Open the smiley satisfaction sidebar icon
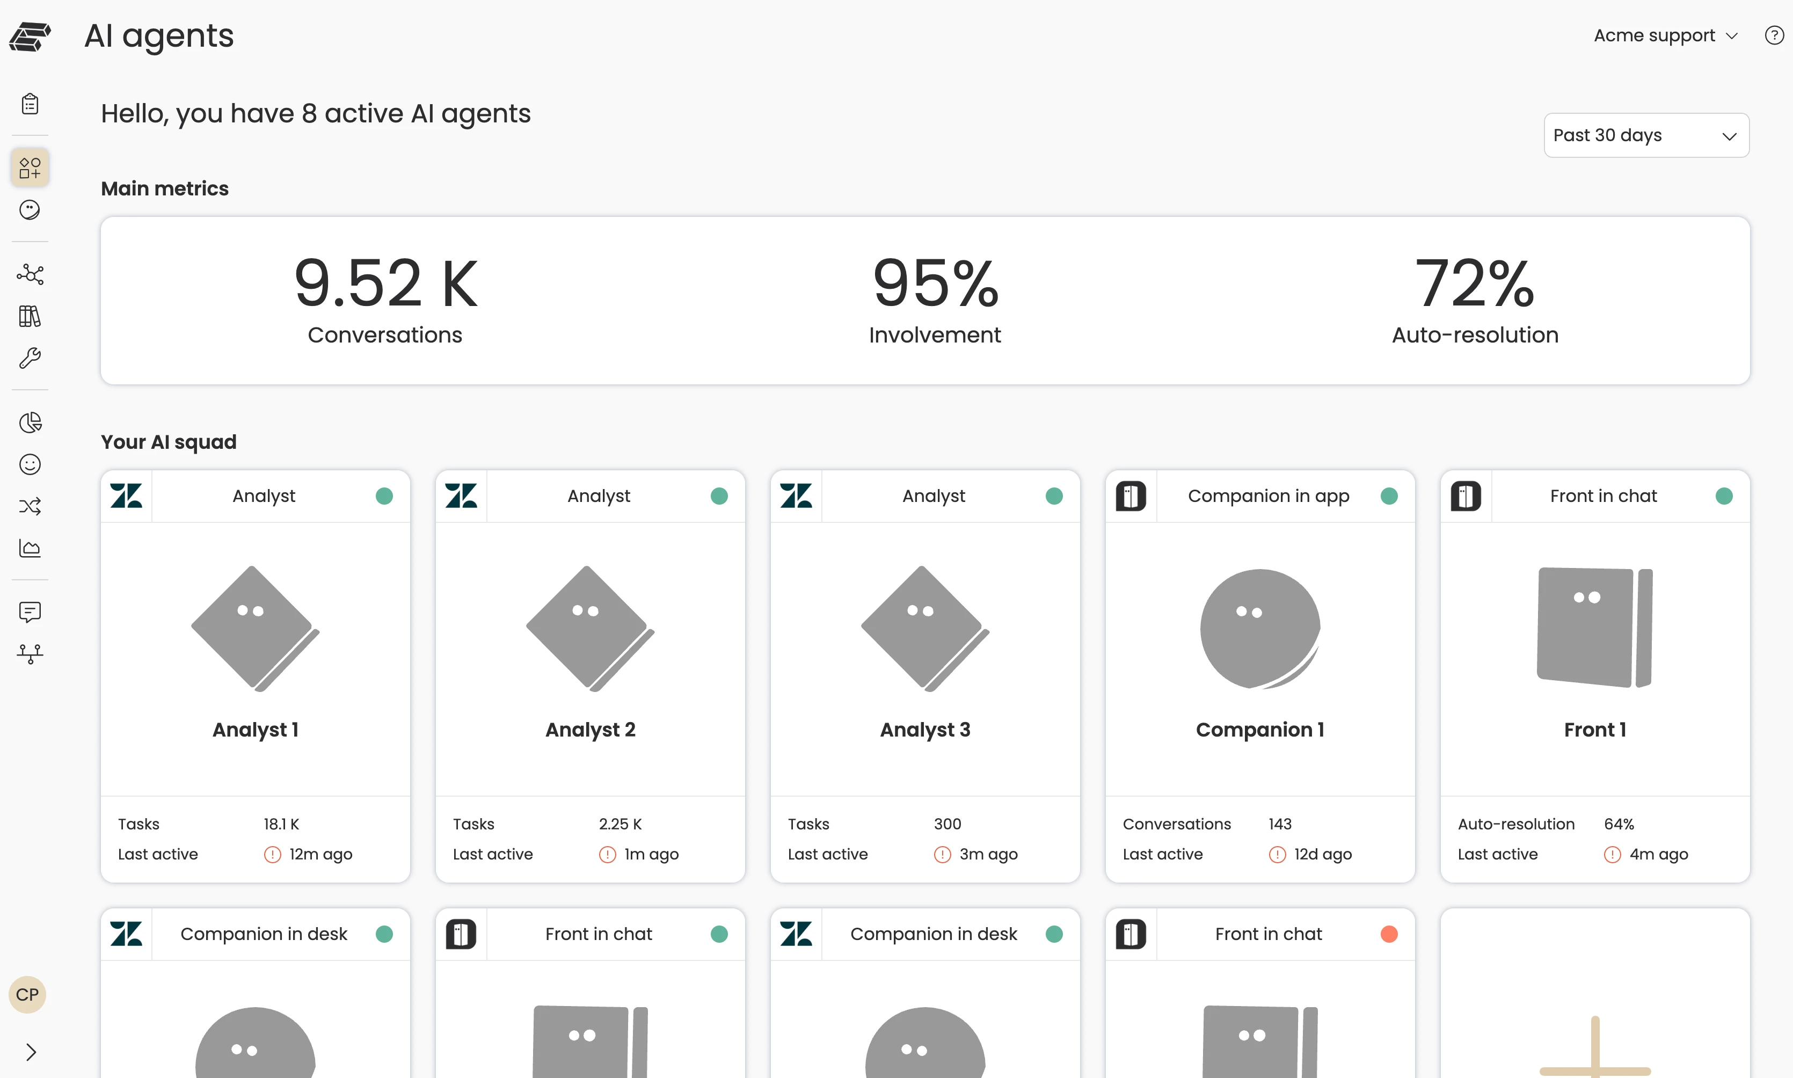Image resolution: width=1793 pixels, height=1078 pixels. click(x=30, y=465)
